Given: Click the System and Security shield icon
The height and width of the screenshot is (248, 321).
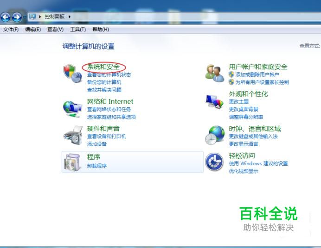Looking at the screenshot, I should coord(72,73).
